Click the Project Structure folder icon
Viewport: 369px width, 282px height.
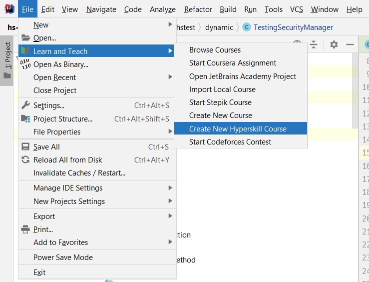pyautogui.click(x=25, y=118)
